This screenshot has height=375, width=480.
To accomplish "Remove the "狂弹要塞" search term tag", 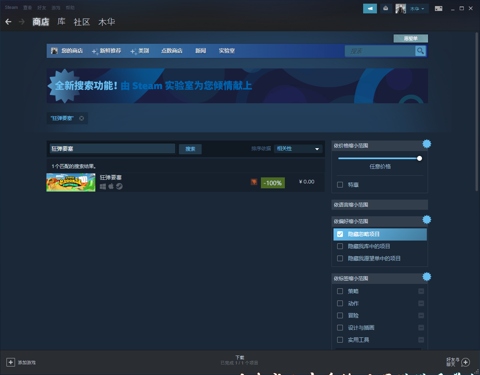I will (x=82, y=118).
